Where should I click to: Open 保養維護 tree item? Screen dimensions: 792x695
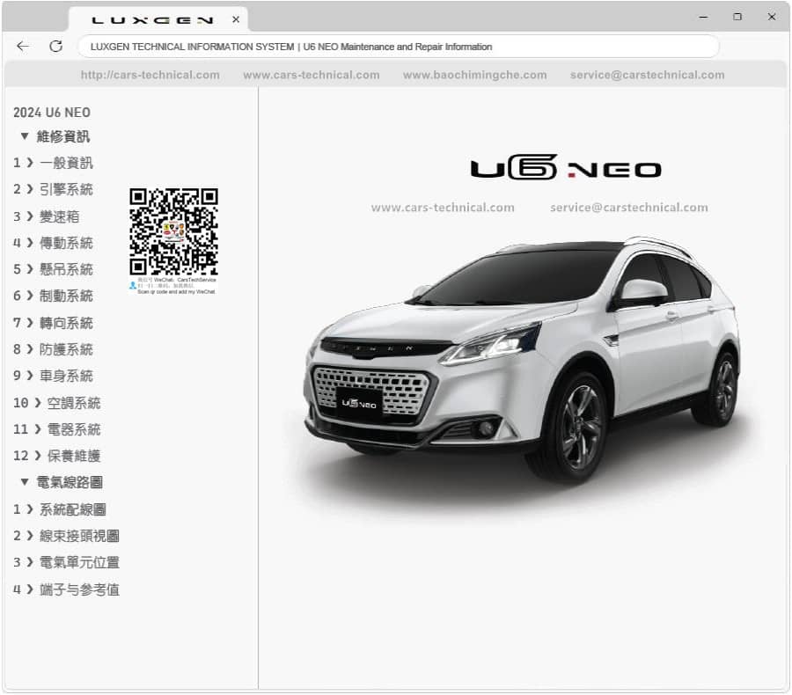74,456
